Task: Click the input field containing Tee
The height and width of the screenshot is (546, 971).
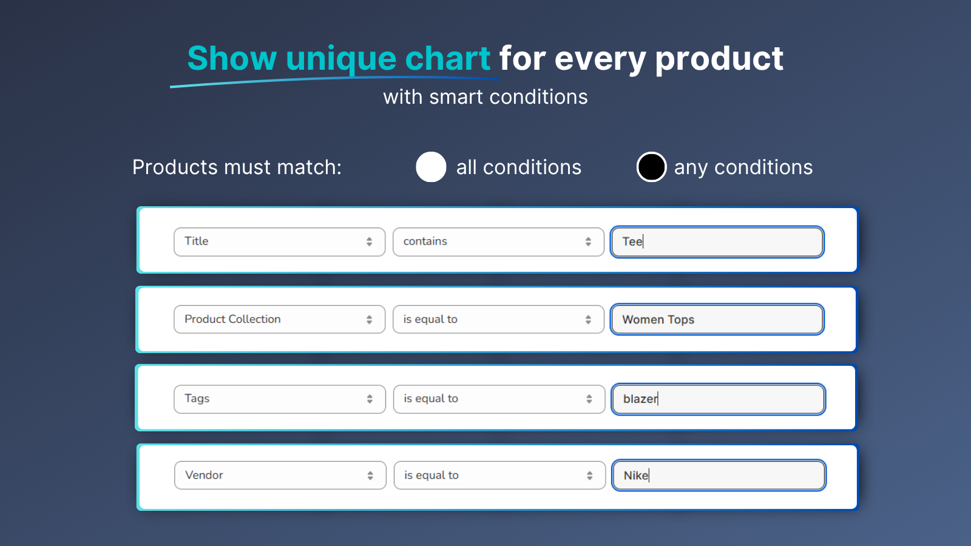Action: (717, 241)
